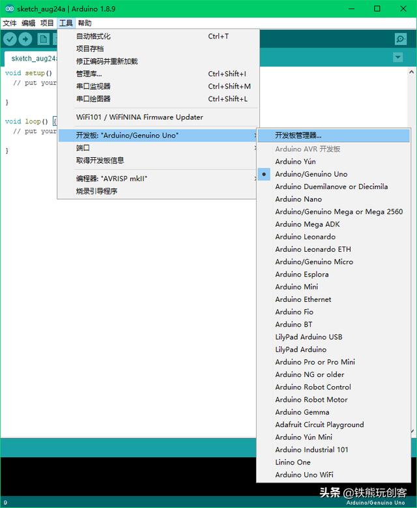Select Arduino Mega ADK board

tap(334, 224)
